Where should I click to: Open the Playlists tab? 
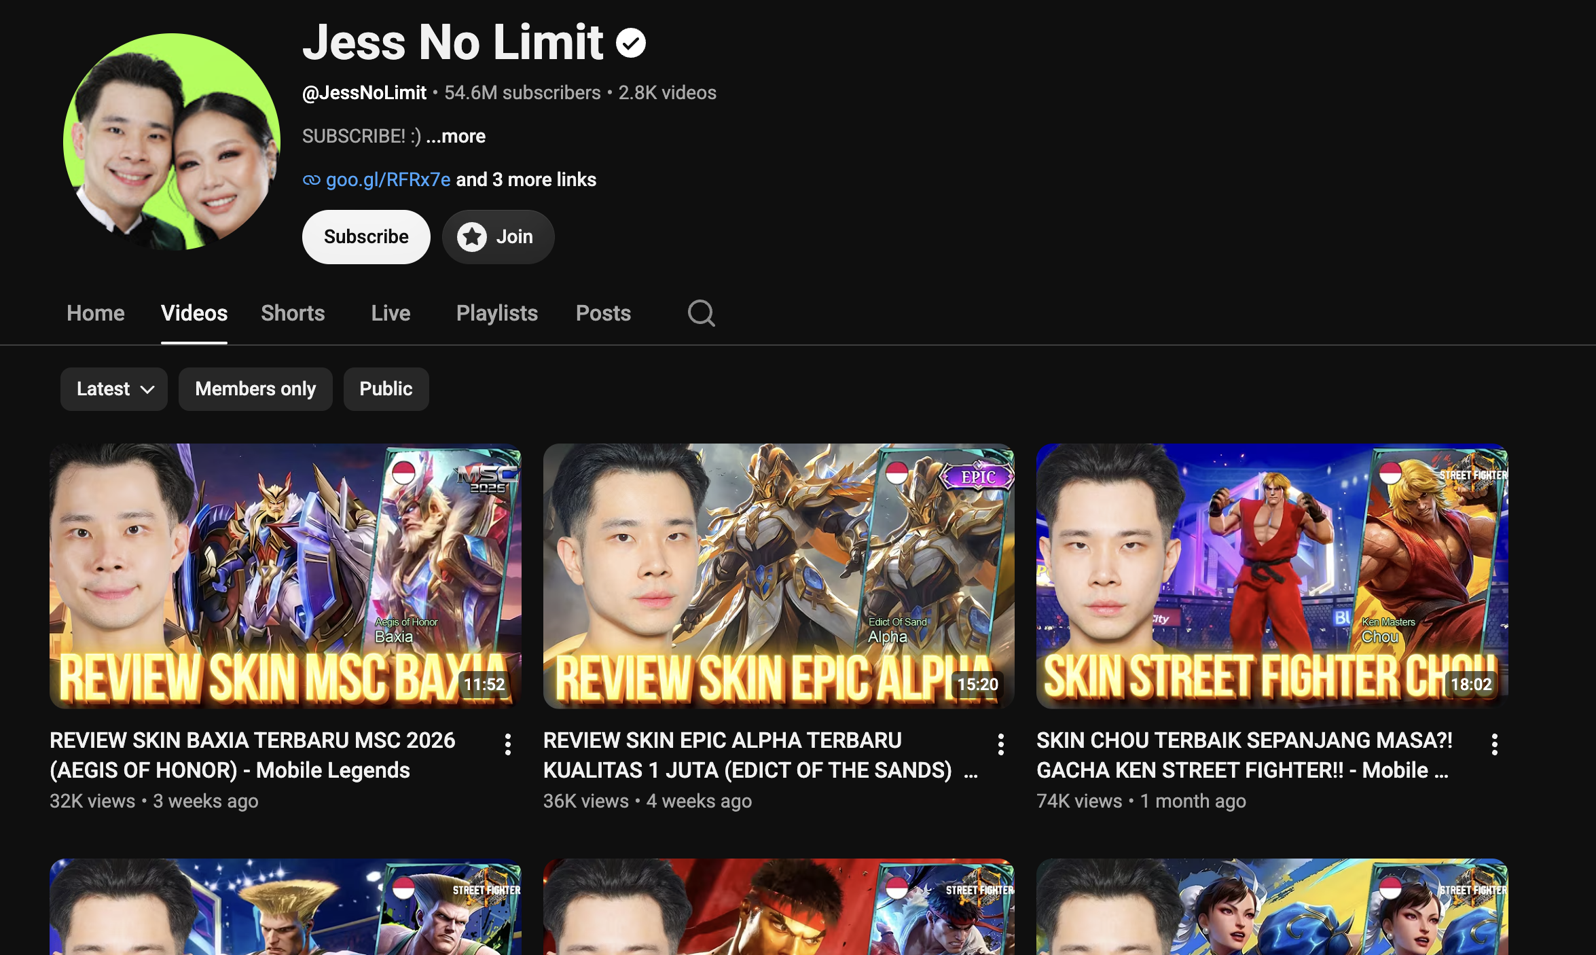tap(497, 313)
